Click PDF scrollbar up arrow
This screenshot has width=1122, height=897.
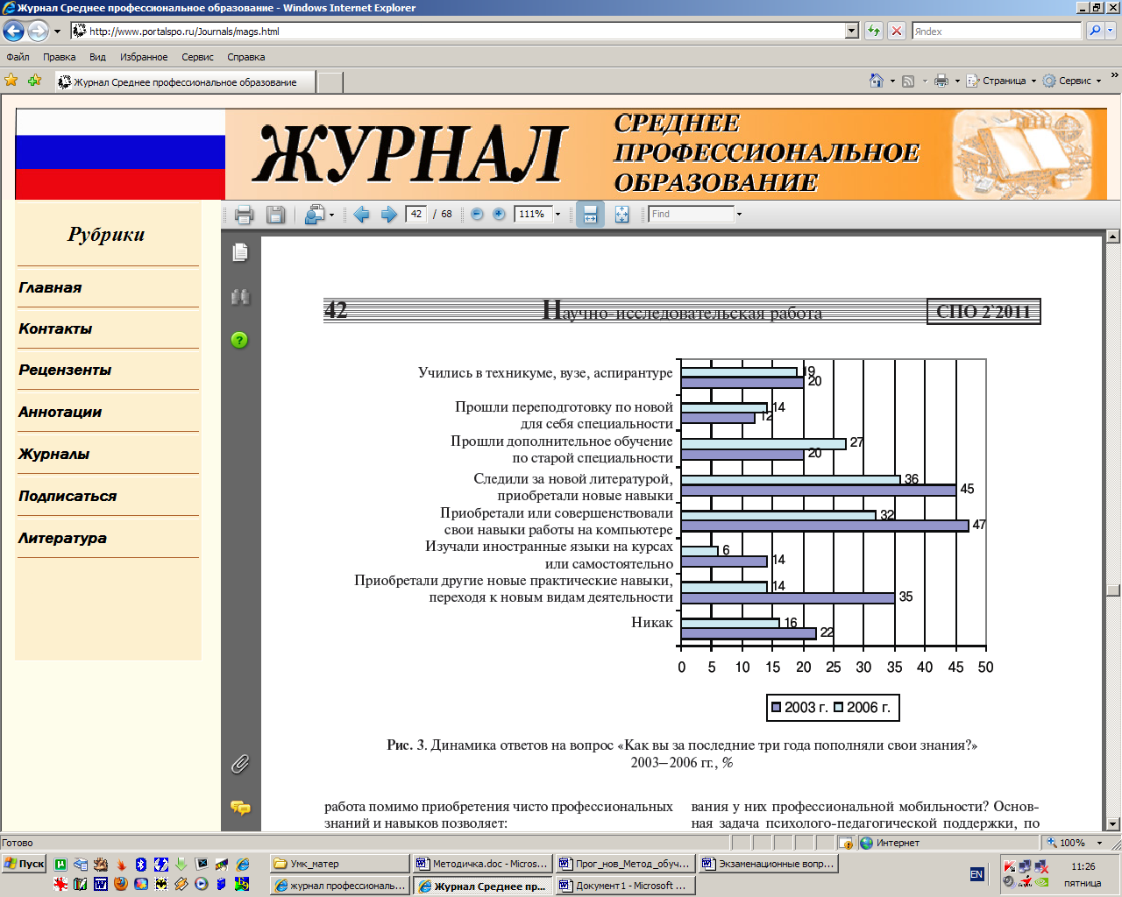(x=1112, y=237)
